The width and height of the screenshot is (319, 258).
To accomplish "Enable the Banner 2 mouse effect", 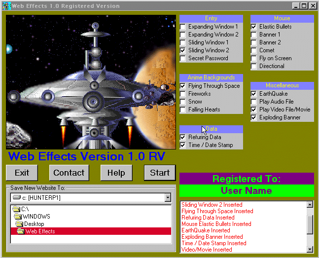I will coord(253,42).
